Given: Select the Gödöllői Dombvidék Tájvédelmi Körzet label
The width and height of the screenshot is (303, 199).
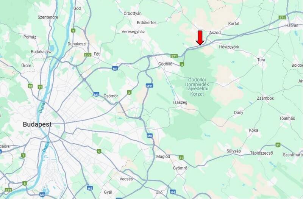Looking at the screenshot, I should tap(197, 87).
